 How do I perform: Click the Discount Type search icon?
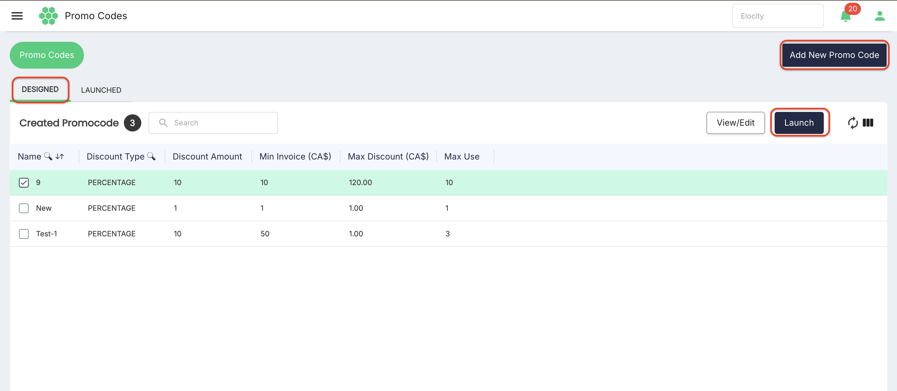[151, 157]
